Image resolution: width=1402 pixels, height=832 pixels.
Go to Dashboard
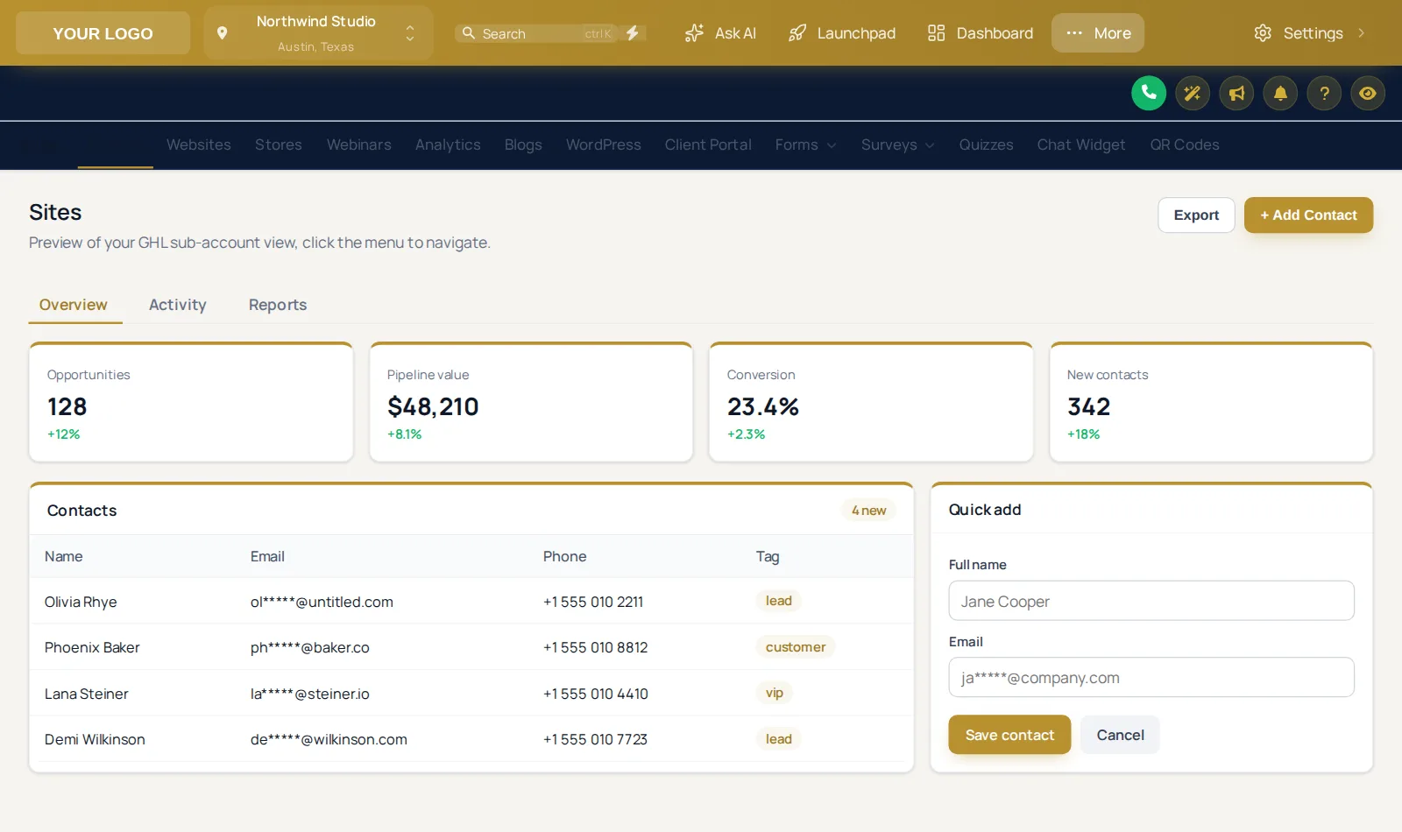981,33
